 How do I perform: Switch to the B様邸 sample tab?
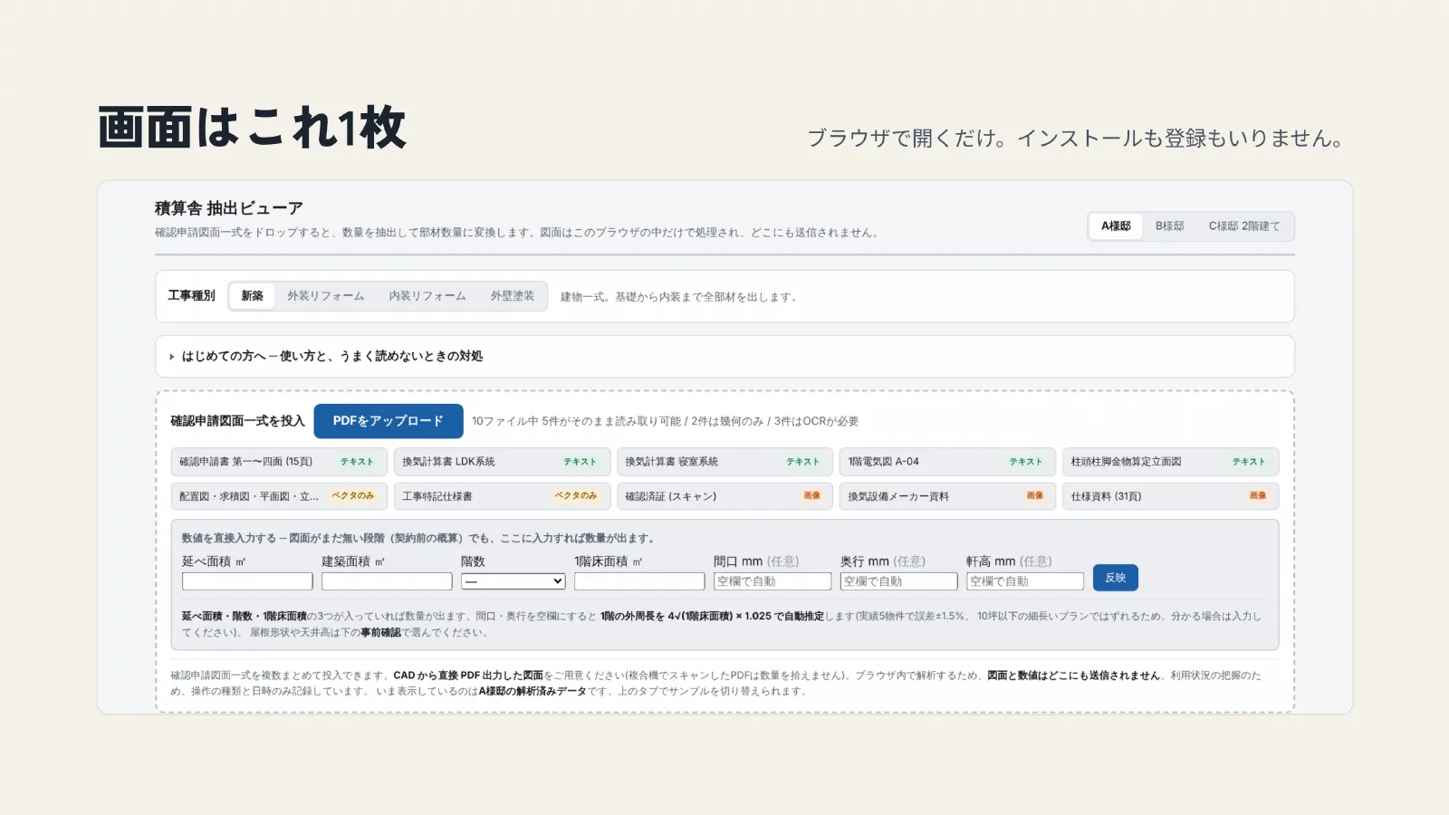pyautogui.click(x=1169, y=226)
